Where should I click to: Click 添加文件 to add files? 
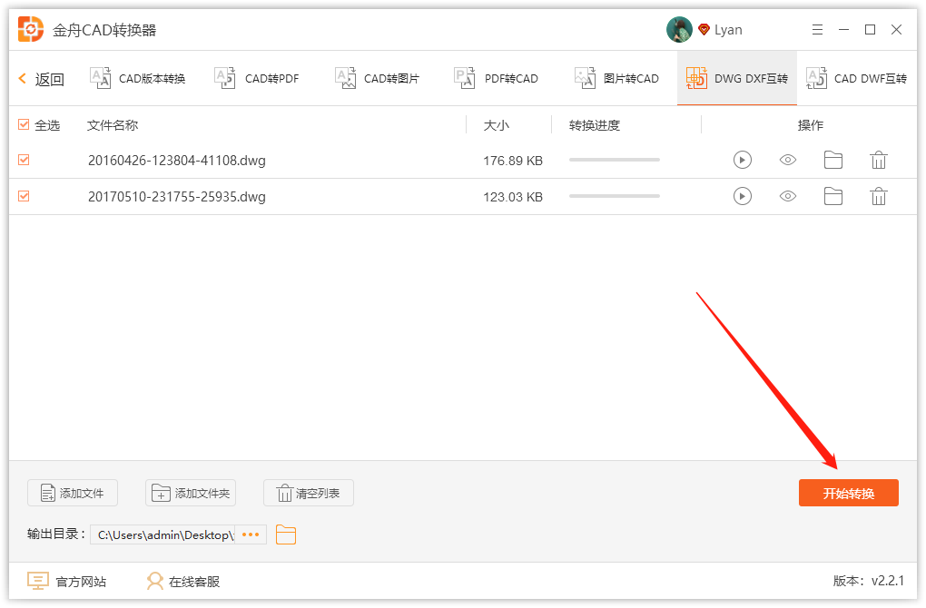tap(72, 493)
